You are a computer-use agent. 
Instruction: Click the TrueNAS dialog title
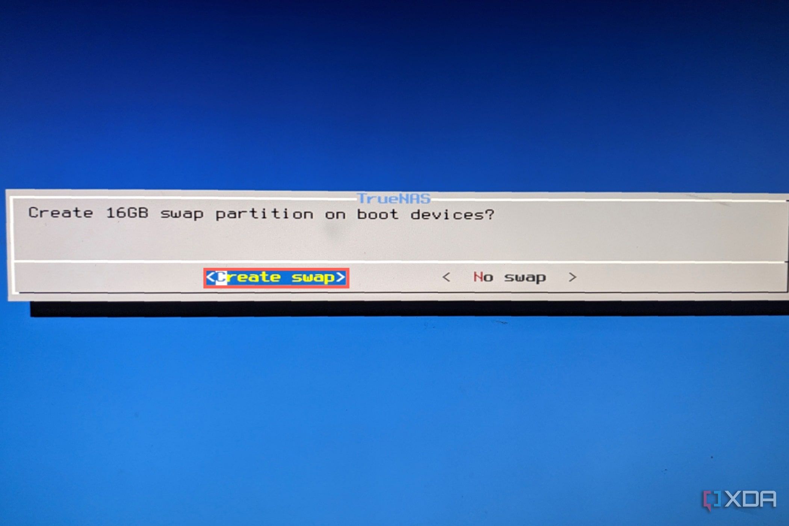click(x=393, y=198)
